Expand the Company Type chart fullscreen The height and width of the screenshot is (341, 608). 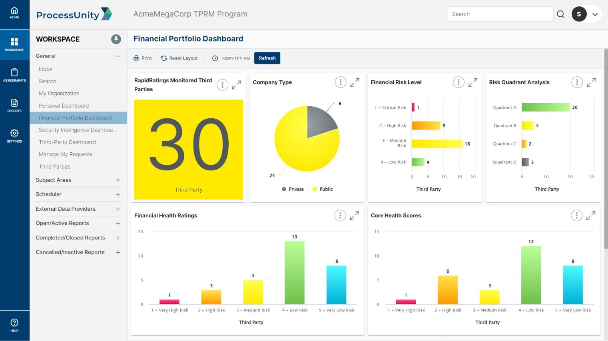[x=355, y=82]
